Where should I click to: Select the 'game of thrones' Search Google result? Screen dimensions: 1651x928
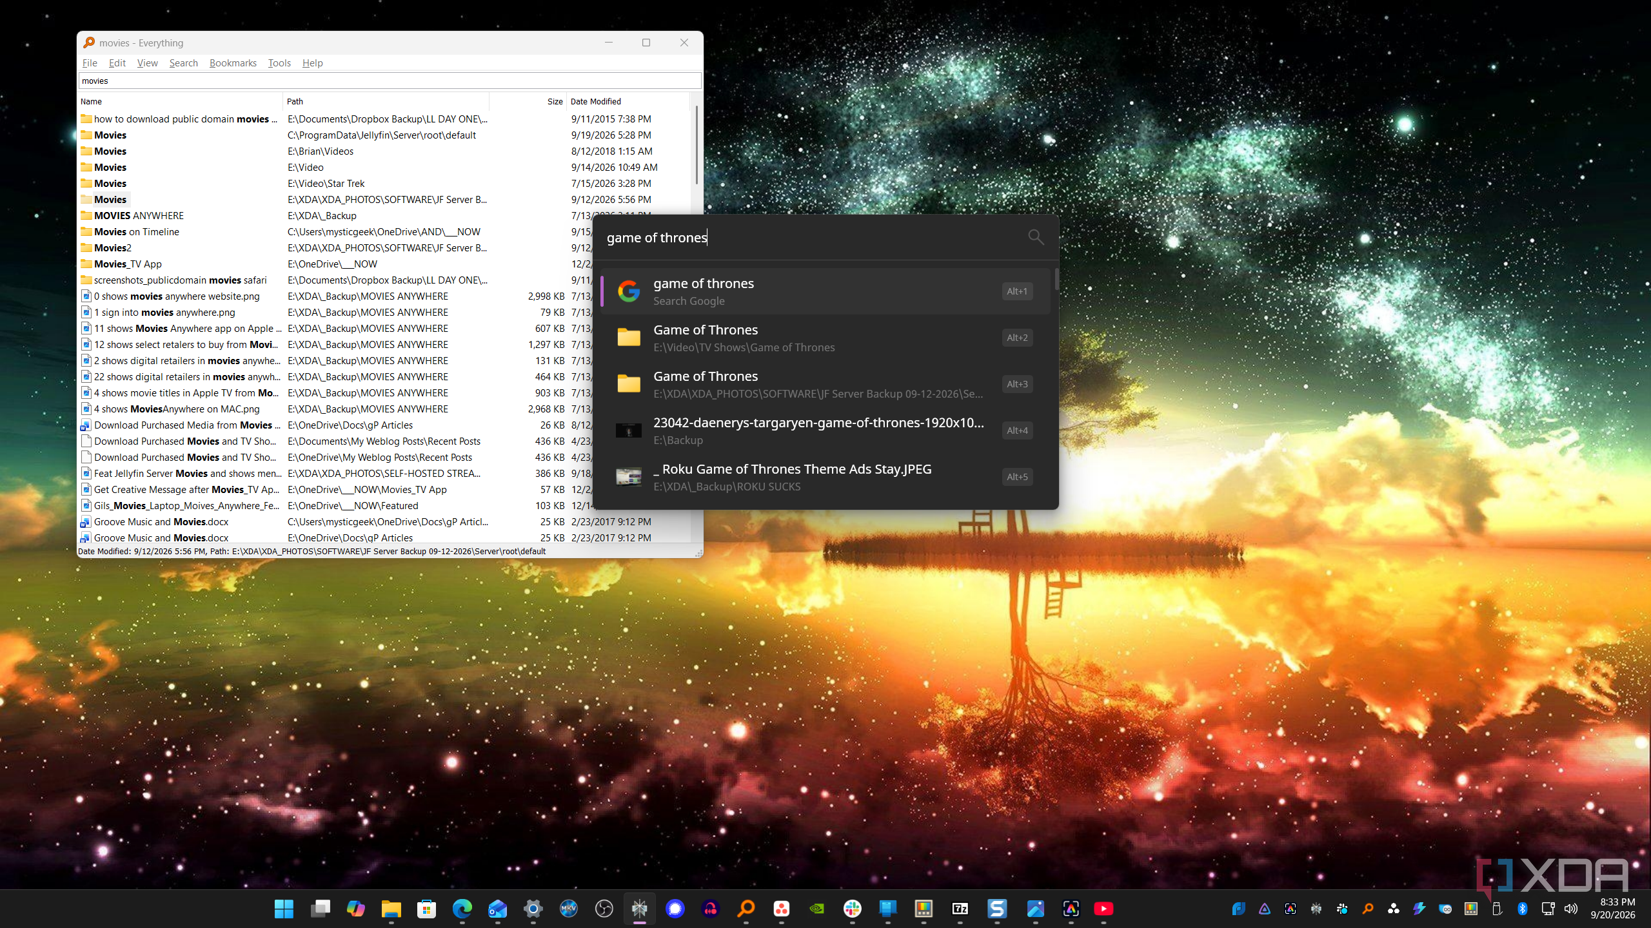[x=825, y=291]
